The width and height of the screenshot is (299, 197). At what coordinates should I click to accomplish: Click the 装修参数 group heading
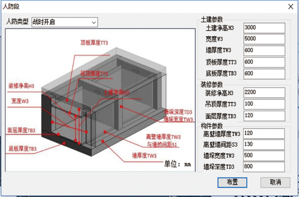click(x=212, y=85)
